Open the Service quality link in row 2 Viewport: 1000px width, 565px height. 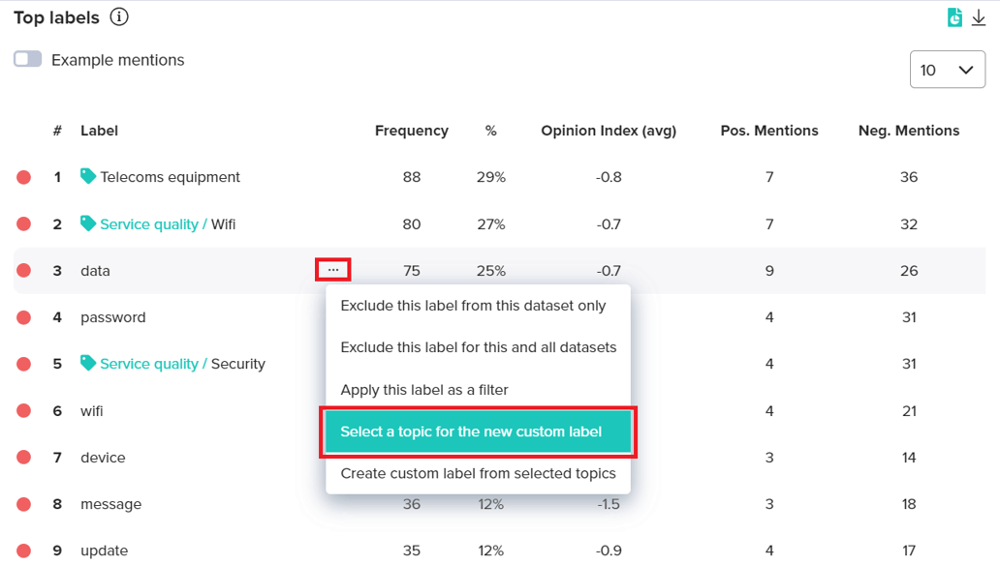(149, 224)
